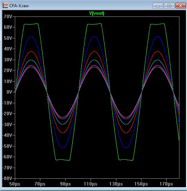Click the 30V vertical axis label
187x191 pixels.
pyautogui.click(x=8, y=60)
